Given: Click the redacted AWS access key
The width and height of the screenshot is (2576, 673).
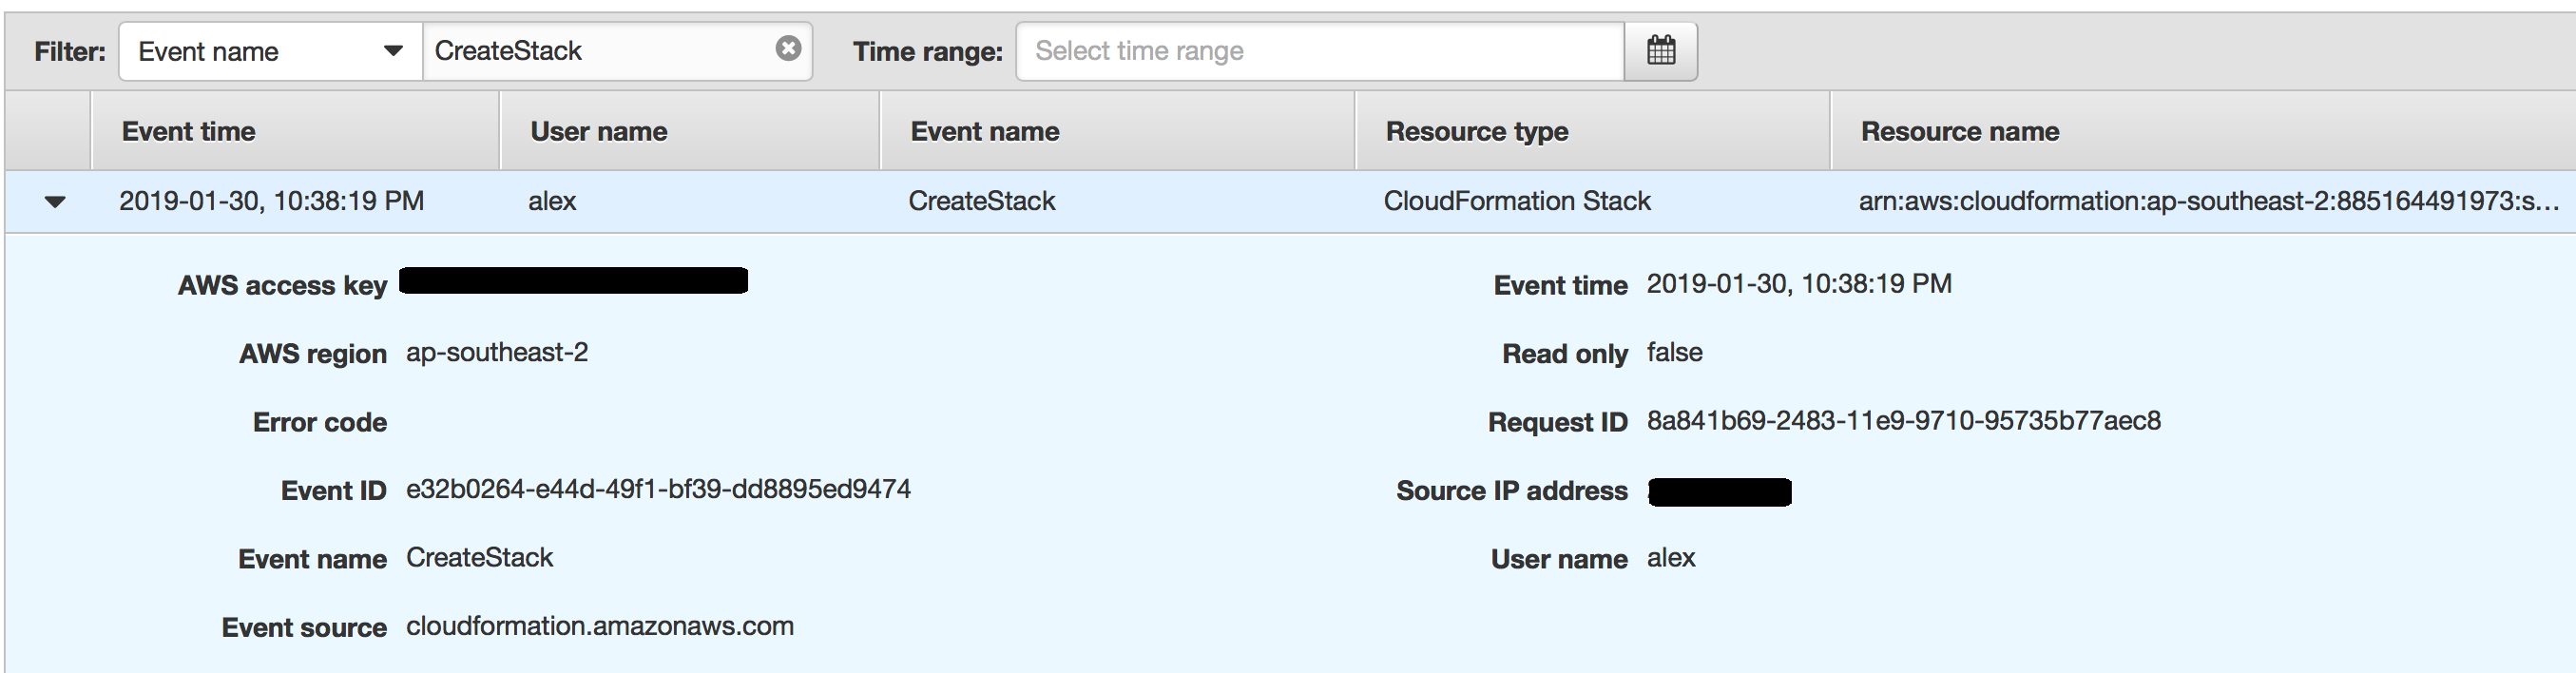Looking at the screenshot, I should (573, 281).
